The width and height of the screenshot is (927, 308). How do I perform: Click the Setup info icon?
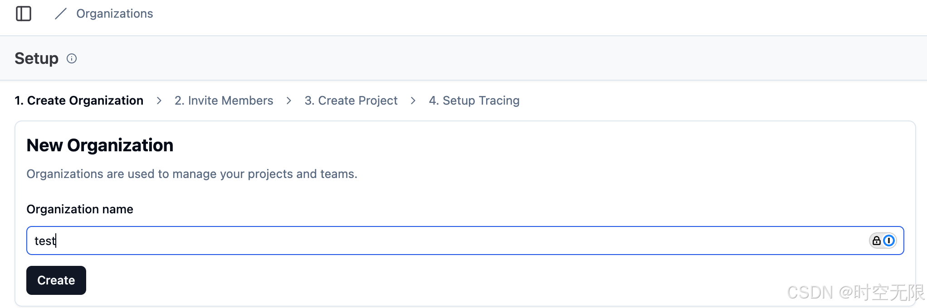point(72,58)
